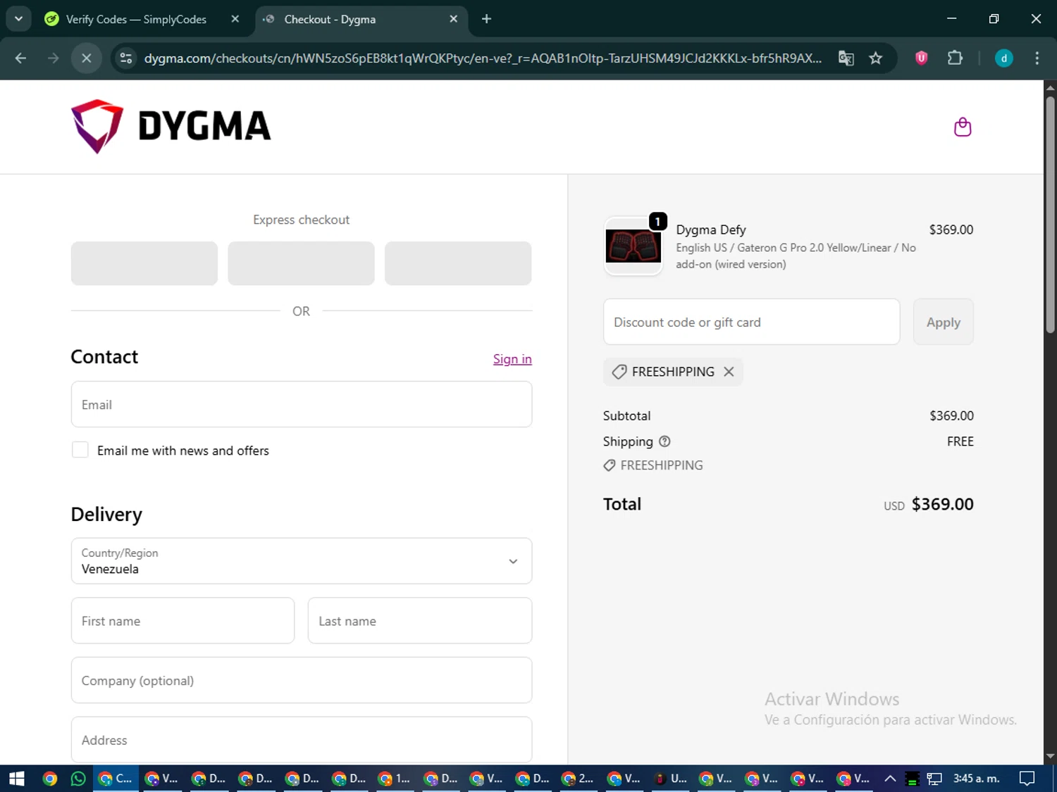Close the Checkout - Dygma tab
This screenshot has width=1057, height=792.
pyautogui.click(x=454, y=19)
